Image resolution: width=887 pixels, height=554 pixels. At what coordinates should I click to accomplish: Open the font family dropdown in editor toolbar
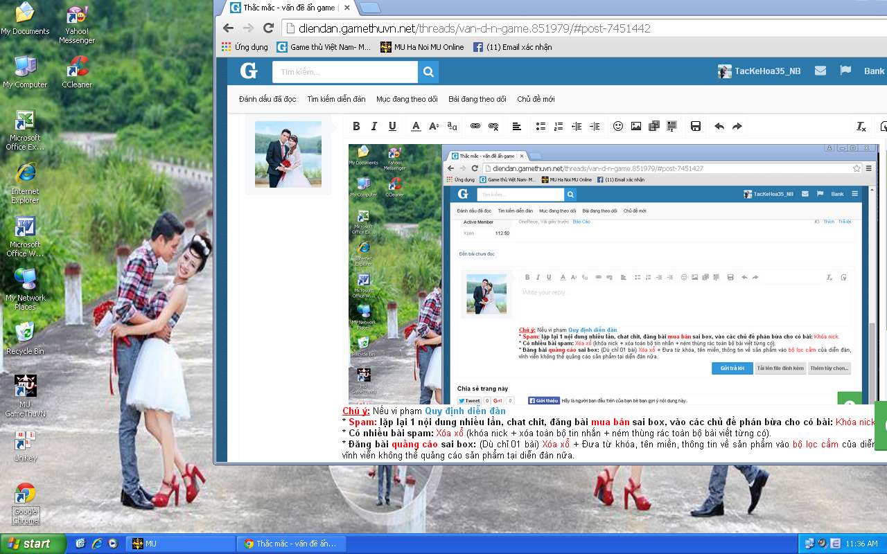[x=452, y=126]
